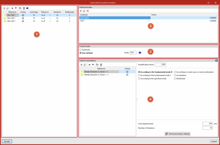Select Modal, Direction X, Factor = -1 row
Image resolution: width=220 pixels, height=145 pixels.
pyautogui.click(x=101, y=75)
